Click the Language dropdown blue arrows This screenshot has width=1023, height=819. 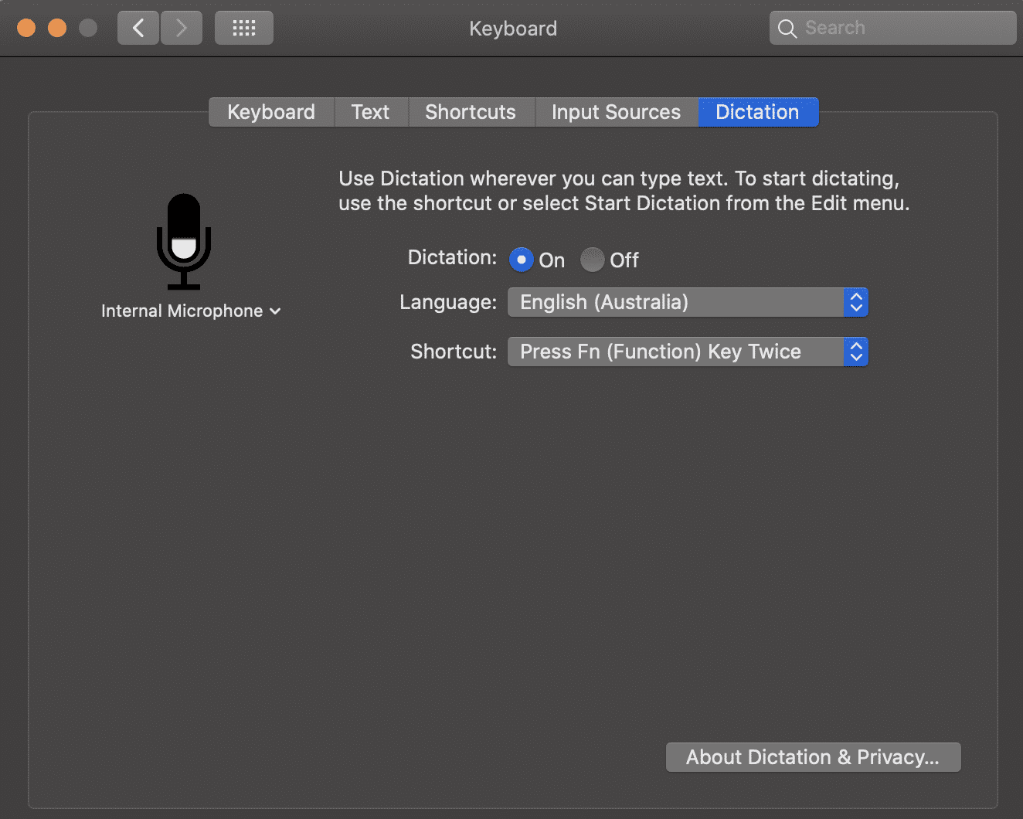pos(855,302)
